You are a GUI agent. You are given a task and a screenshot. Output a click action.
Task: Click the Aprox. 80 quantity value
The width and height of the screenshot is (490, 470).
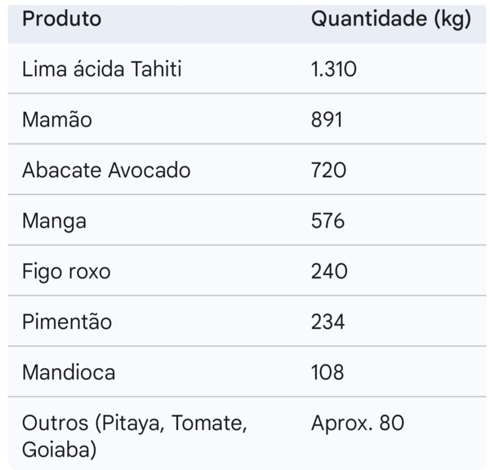tap(357, 423)
